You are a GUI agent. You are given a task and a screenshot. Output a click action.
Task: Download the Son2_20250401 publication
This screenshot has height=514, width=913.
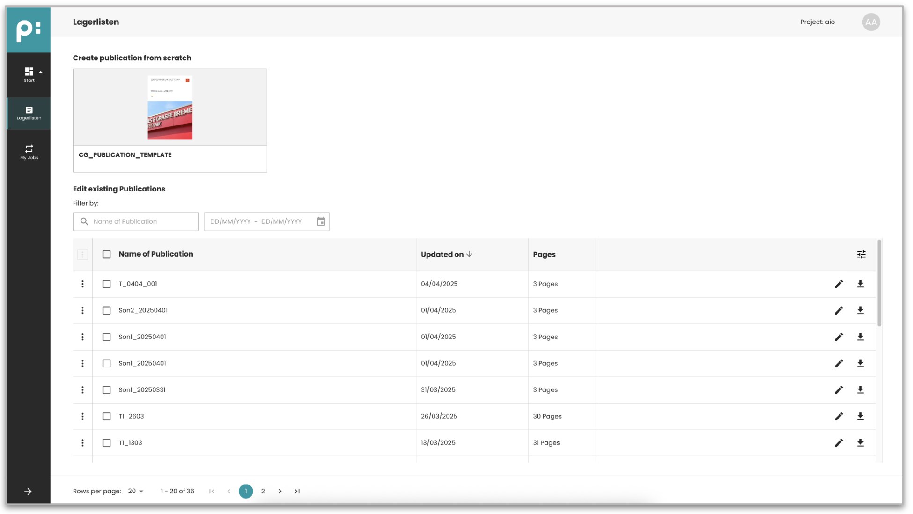coord(860,310)
